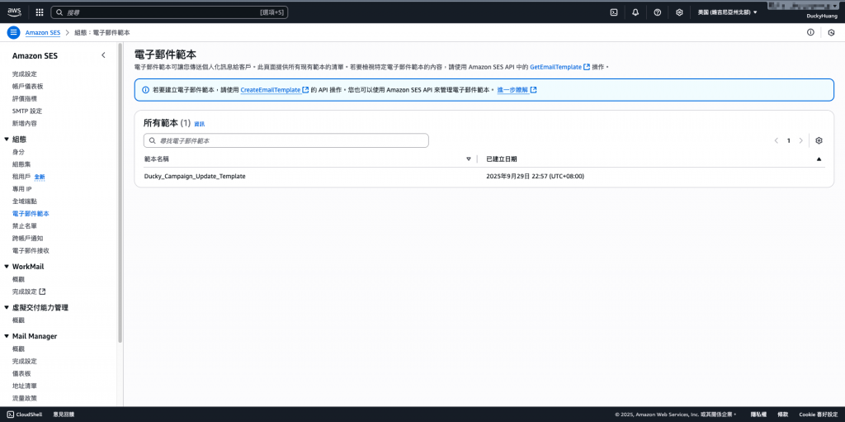Viewport: 845px width, 422px height.
Task: Go to previous page of templates
Action: pyautogui.click(x=776, y=140)
